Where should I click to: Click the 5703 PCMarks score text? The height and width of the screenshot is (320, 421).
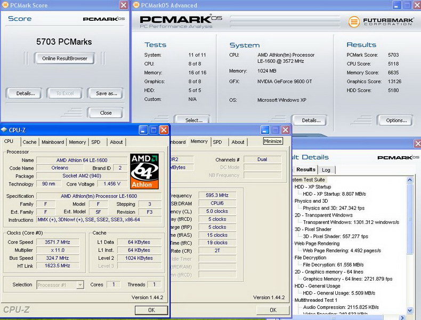(x=64, y=42)
